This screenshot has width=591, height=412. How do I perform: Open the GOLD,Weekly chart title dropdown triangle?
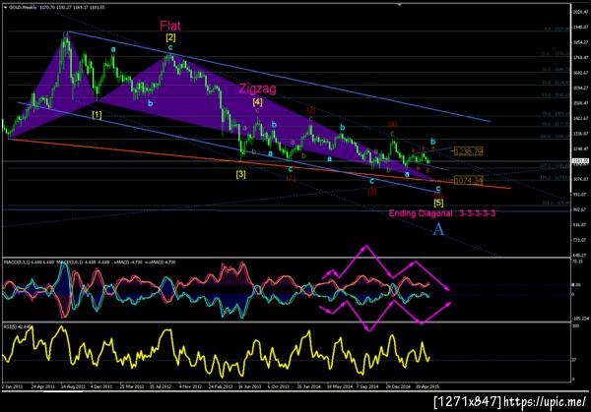tap(6, 7)
